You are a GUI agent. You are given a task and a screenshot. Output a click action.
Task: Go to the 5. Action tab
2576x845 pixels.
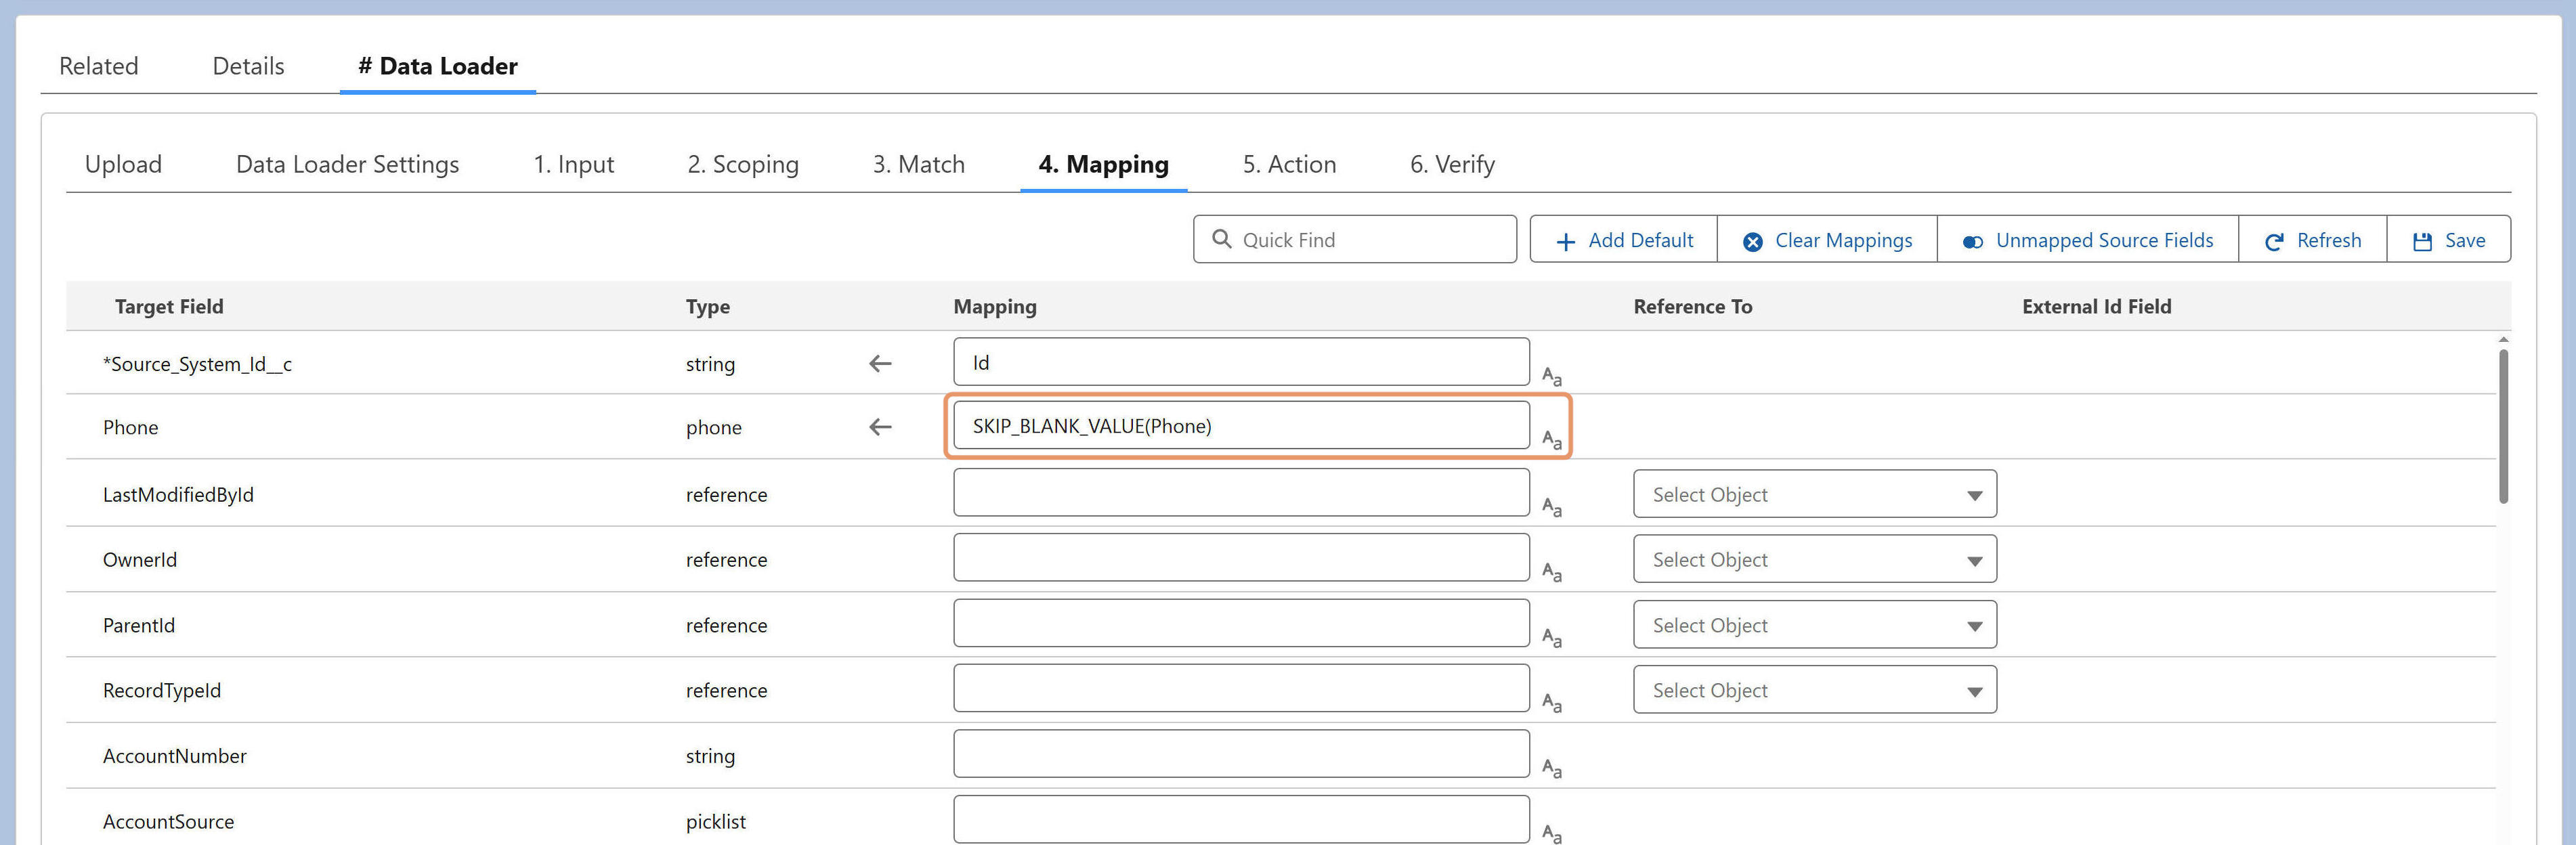[1289, 164]
